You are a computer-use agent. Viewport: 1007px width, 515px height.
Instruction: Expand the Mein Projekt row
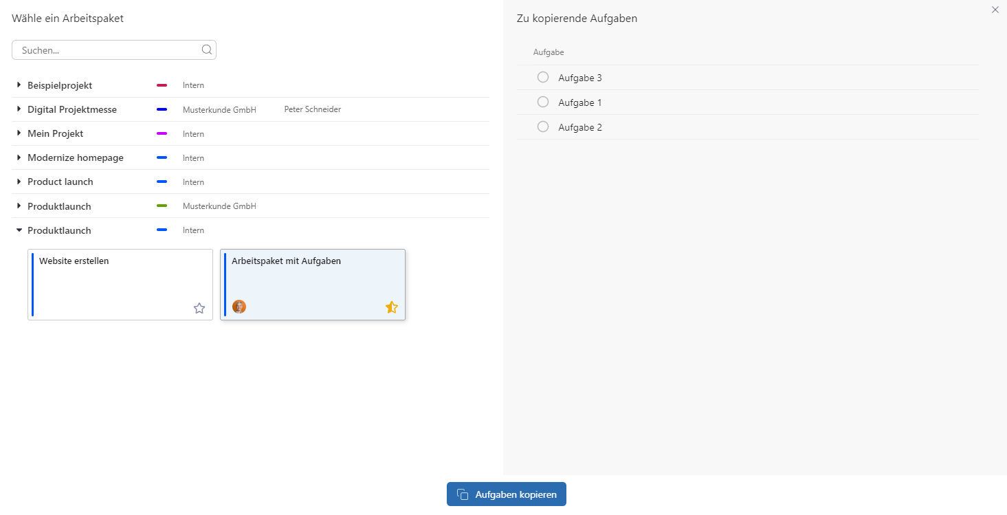(x=19, y=133)
